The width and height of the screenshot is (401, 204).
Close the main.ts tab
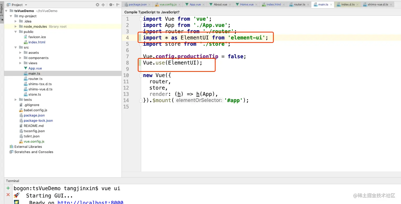331,4
